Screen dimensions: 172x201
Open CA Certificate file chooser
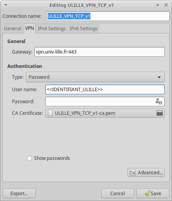[x=105, y=113]
